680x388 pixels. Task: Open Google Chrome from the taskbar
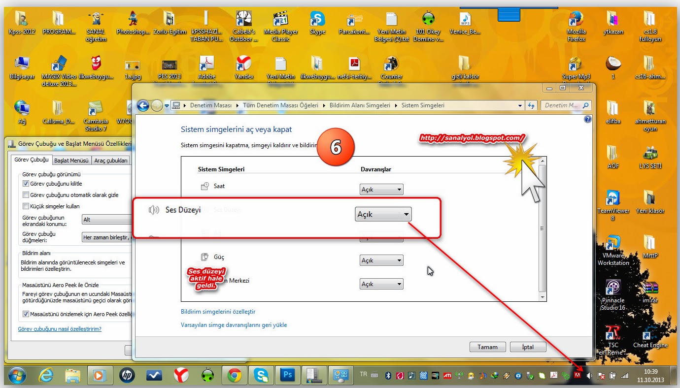(234, 376)
